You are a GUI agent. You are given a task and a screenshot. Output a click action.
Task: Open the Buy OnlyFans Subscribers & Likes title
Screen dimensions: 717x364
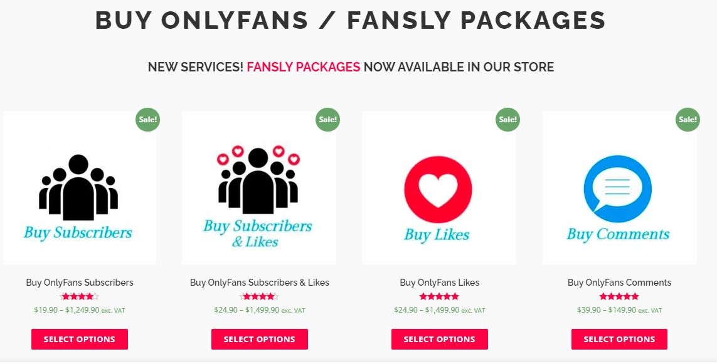260,283
